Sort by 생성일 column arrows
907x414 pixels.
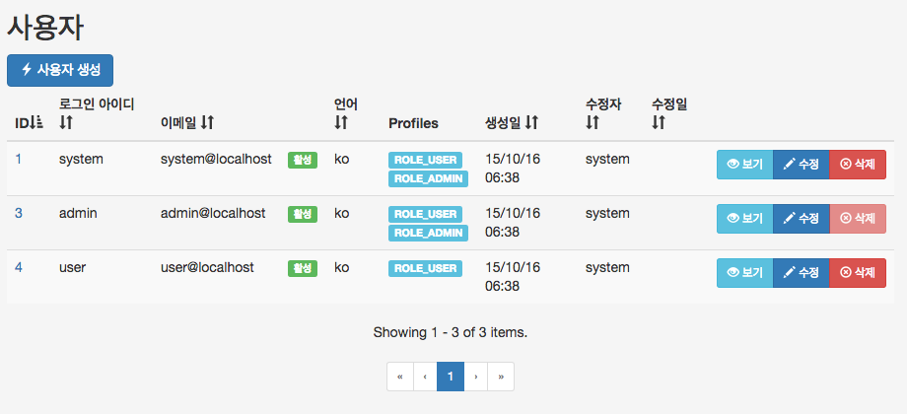click(532, 122)
